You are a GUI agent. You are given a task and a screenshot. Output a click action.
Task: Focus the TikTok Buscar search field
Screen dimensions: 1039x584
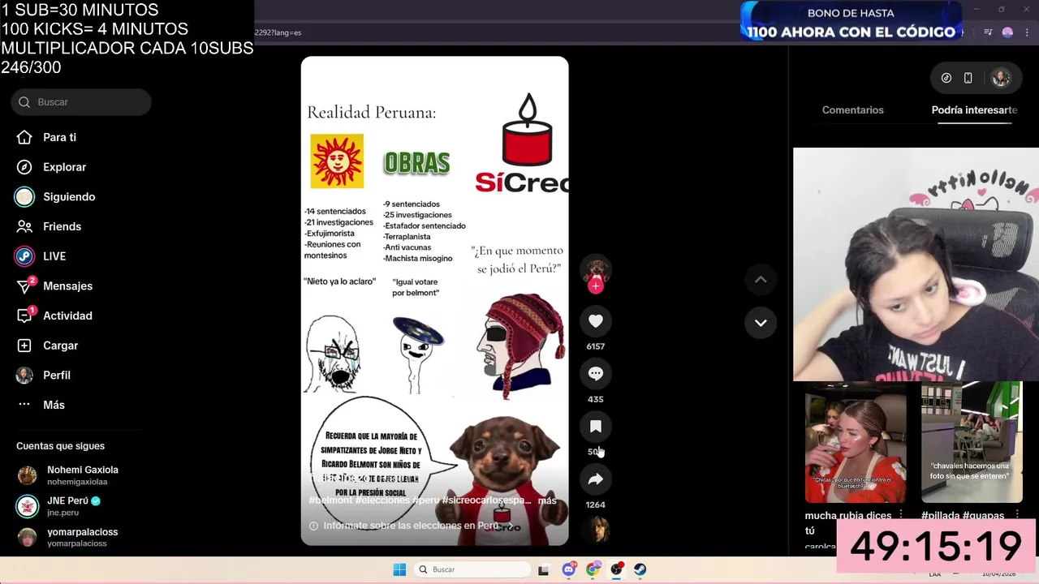[x=81, y=102]
